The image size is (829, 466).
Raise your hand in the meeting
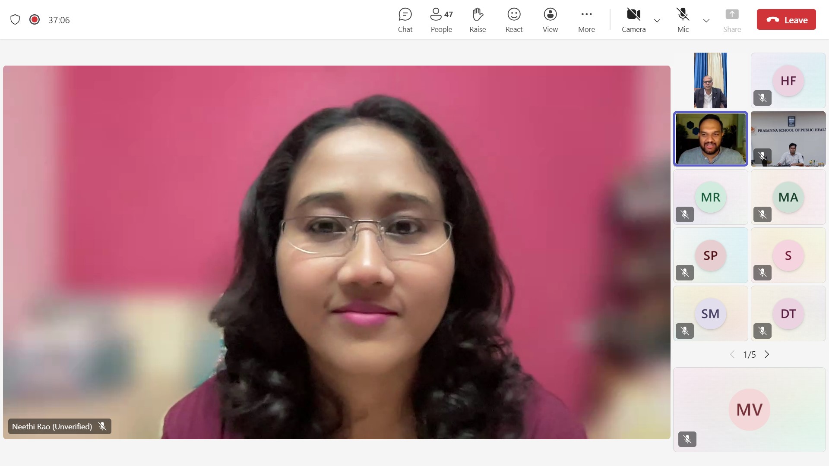(478, 20)
